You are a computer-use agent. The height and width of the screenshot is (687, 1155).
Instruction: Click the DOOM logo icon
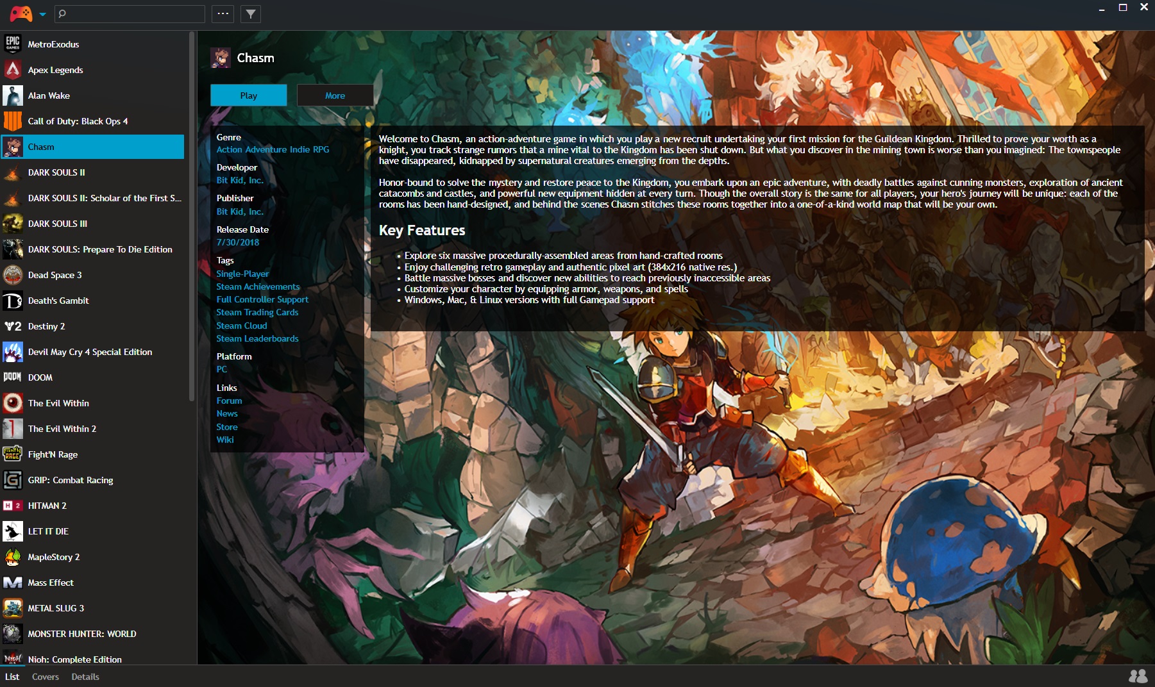[x=13, y=377]
